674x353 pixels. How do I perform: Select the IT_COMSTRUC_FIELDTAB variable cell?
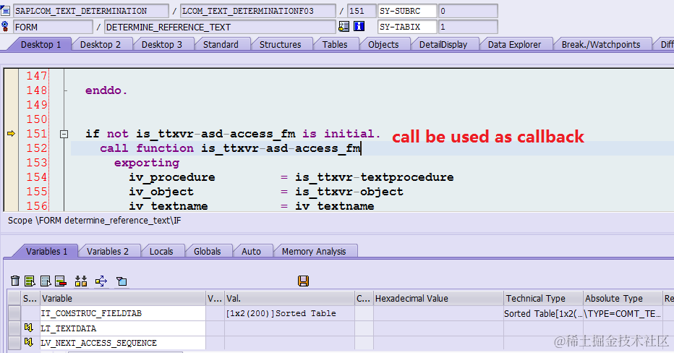tap(122, 313)
